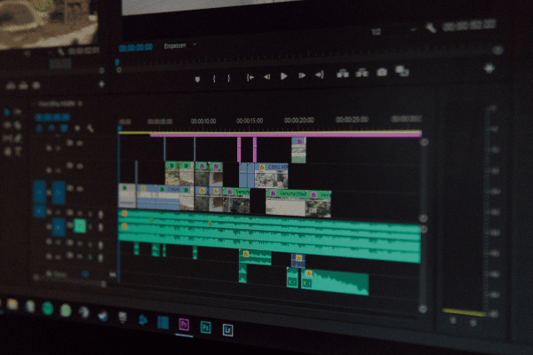Open the Lightroom icon in taskbar

coord(228,329)
